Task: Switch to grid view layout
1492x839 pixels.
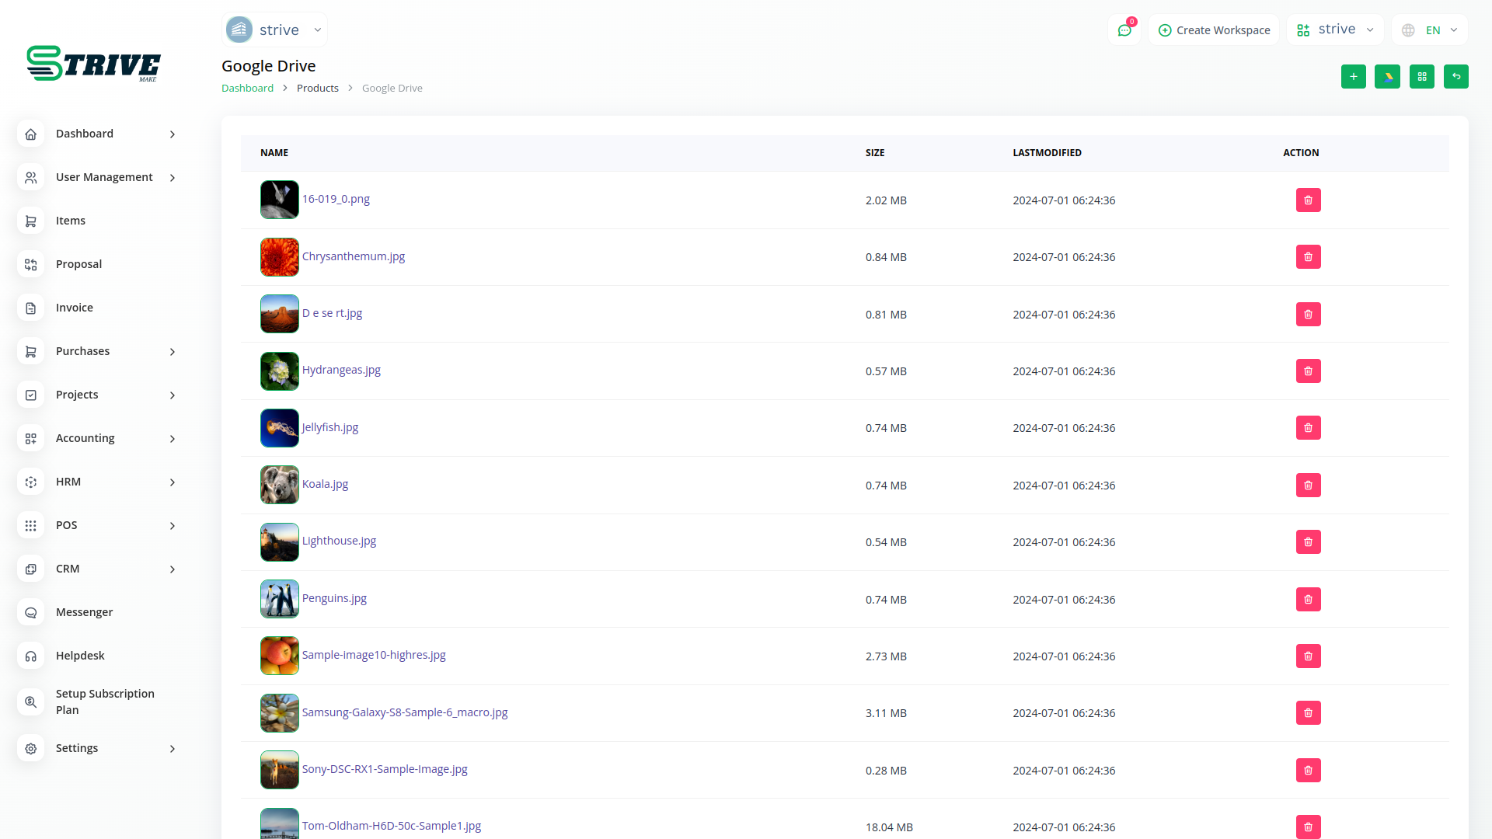Action: [x=1421, y=76]
